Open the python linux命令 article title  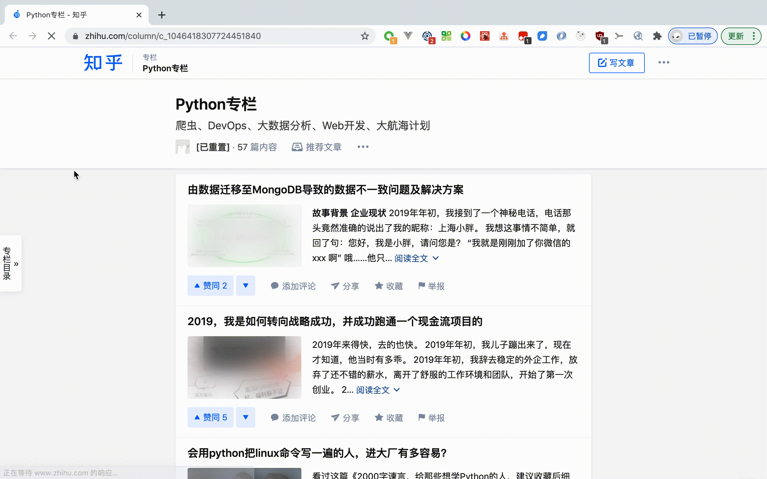pos(317,453)
